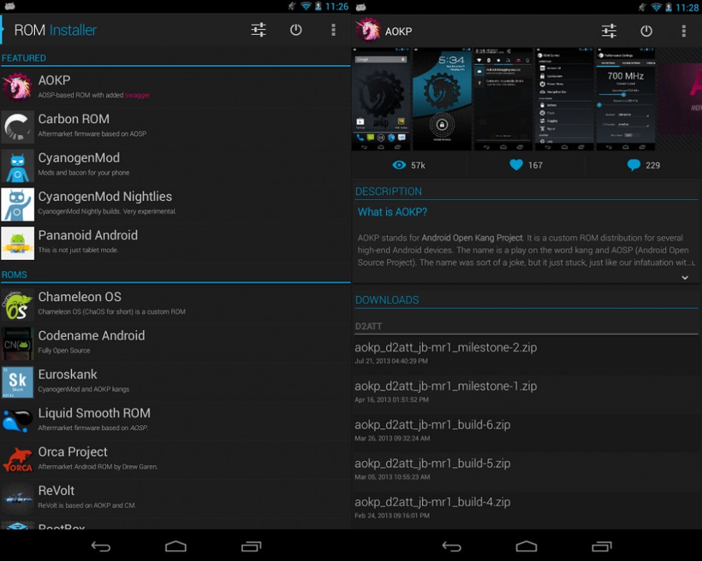
Task: Tap Recent apps button on left screen
Action: coord(251,546)
